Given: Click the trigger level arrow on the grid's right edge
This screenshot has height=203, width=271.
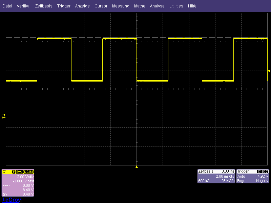Looking at the screenshot, I should click(269, 71).
